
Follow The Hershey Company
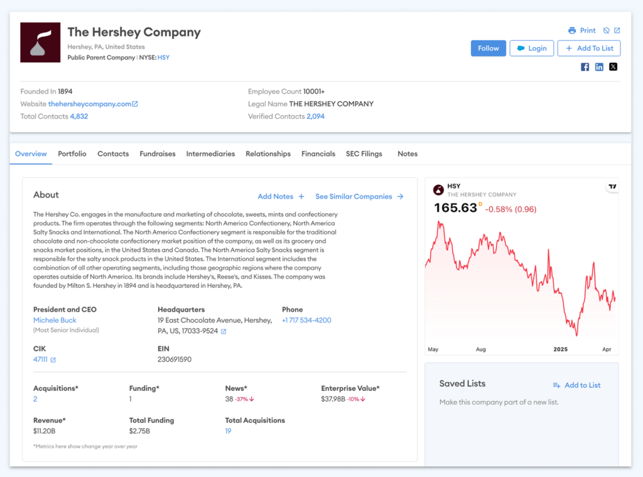[x=489, y=48]
